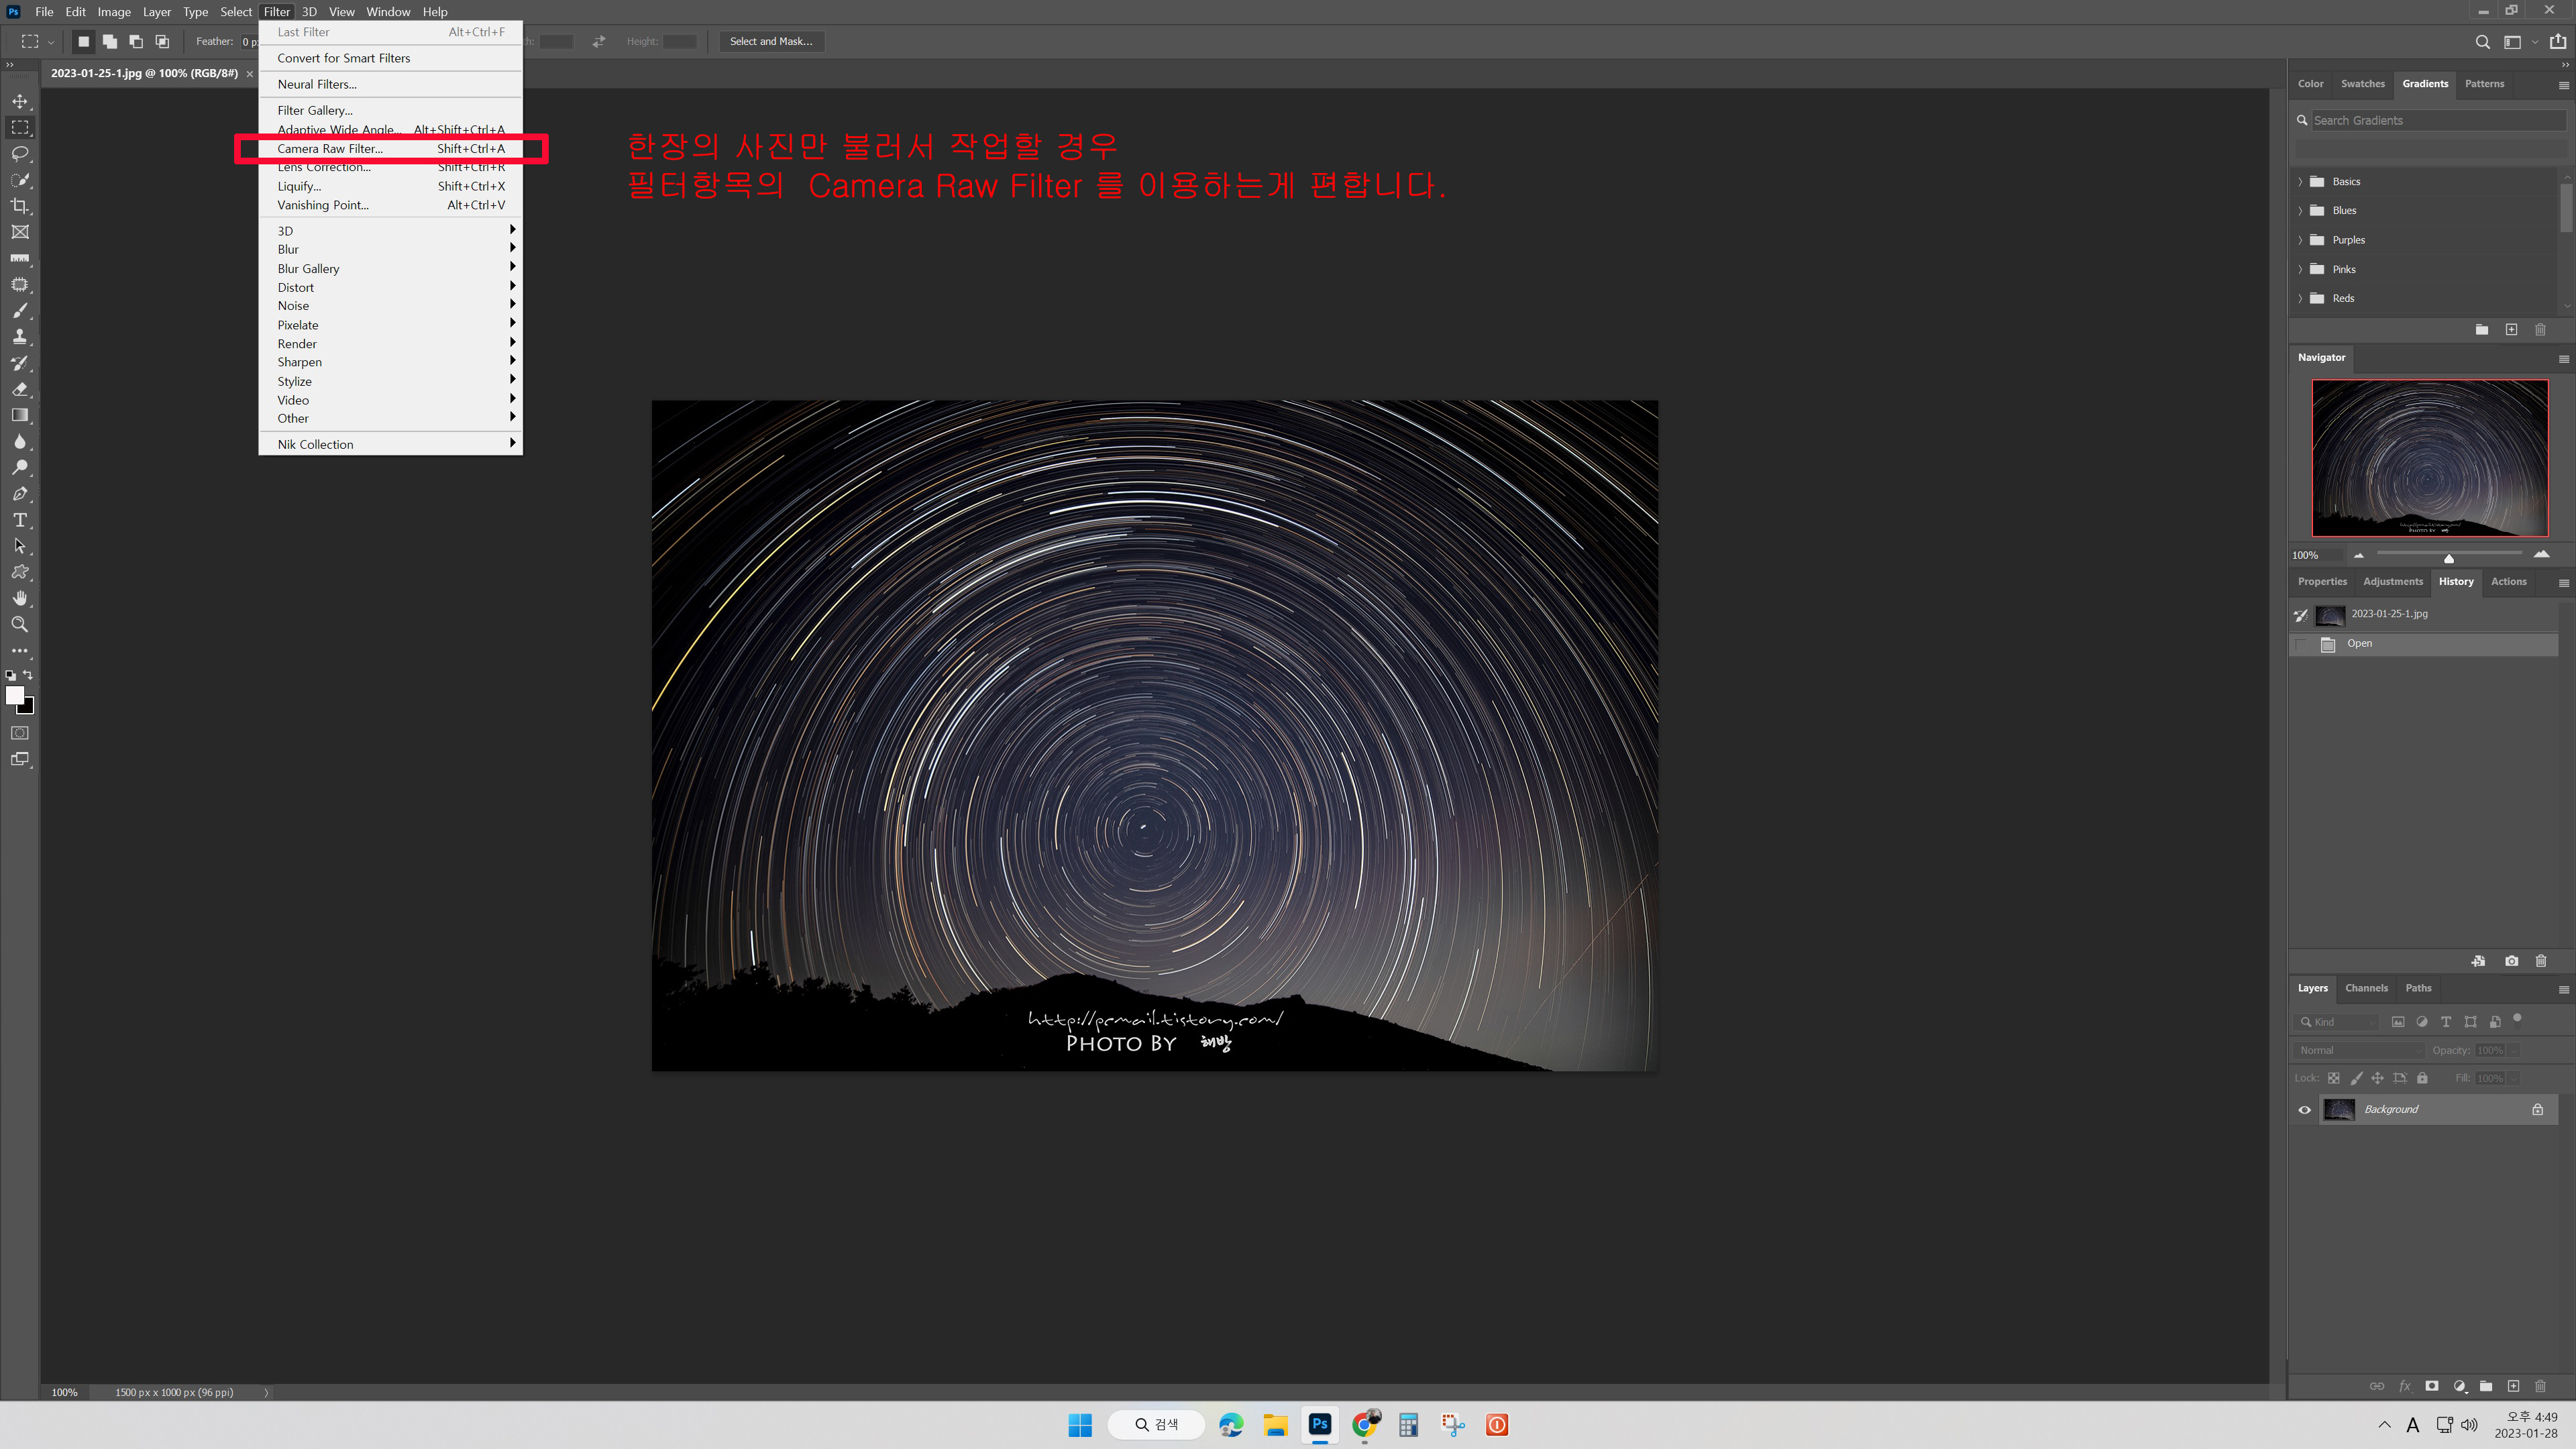2576x1449 pixels.
Task: Choose the Custom Shape tool
Action: [20, 572]
